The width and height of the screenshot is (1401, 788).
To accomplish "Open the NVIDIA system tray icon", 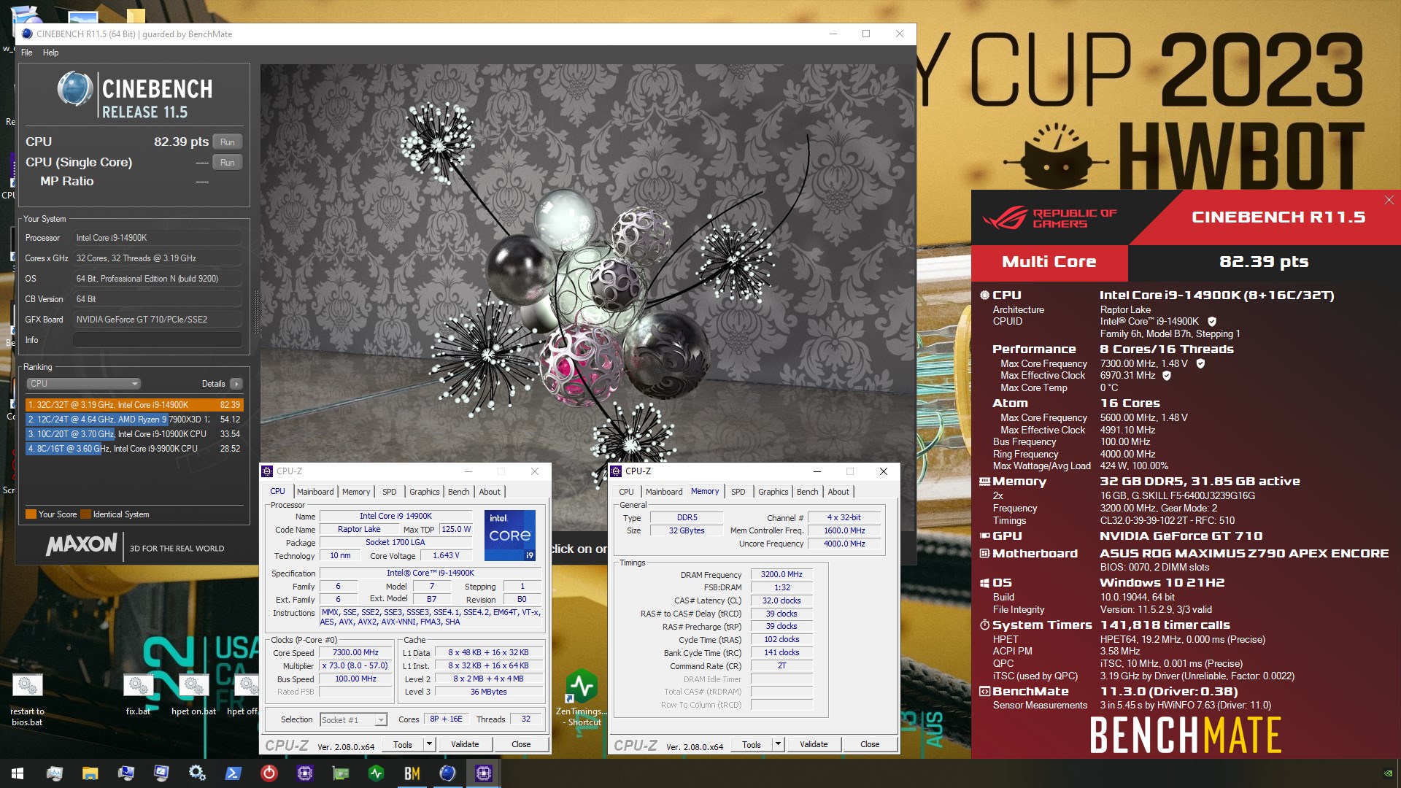I will point(1388,773).
